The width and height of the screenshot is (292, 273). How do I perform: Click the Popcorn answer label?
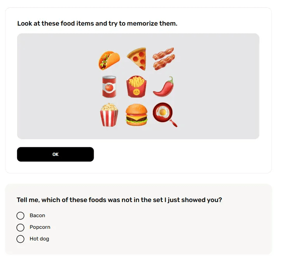pos(40,227)
